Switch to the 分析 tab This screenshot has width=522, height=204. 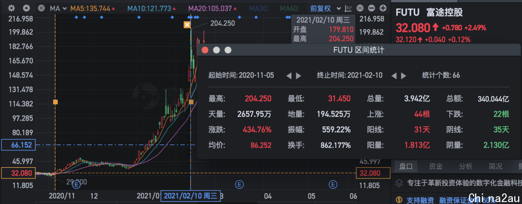pos(465,166)
